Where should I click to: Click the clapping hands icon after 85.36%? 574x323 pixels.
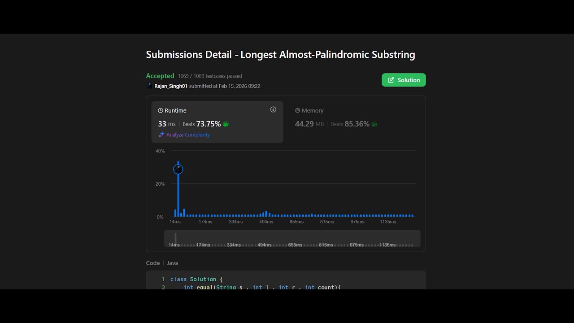[374, 124]
